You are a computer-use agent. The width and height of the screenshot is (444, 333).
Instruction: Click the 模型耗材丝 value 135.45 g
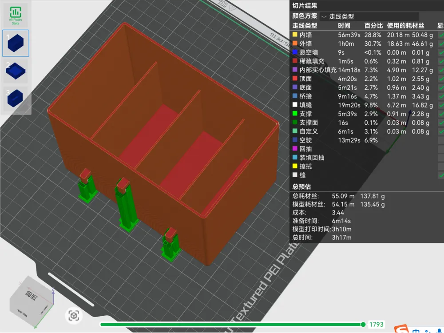373,204
